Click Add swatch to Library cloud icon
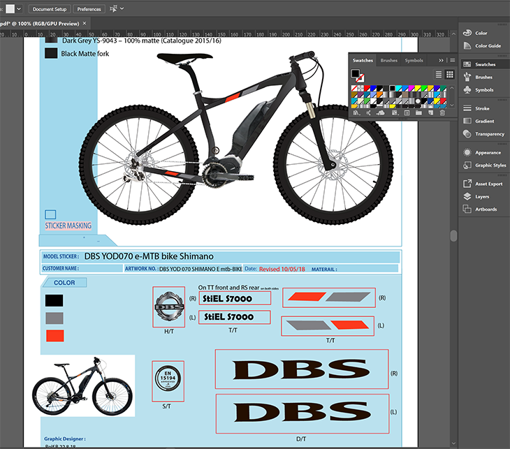Viewport: 510px width, 449px height. [381, 113]
